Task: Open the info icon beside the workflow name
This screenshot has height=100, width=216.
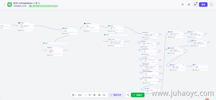Action: [x=34, y=3]
